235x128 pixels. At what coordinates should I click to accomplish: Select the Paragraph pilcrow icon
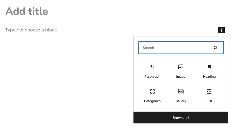point(152,67)
